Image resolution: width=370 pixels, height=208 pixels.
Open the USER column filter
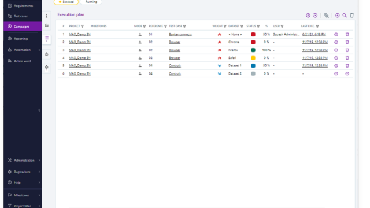pyautogui.click(x=282, y=26)
